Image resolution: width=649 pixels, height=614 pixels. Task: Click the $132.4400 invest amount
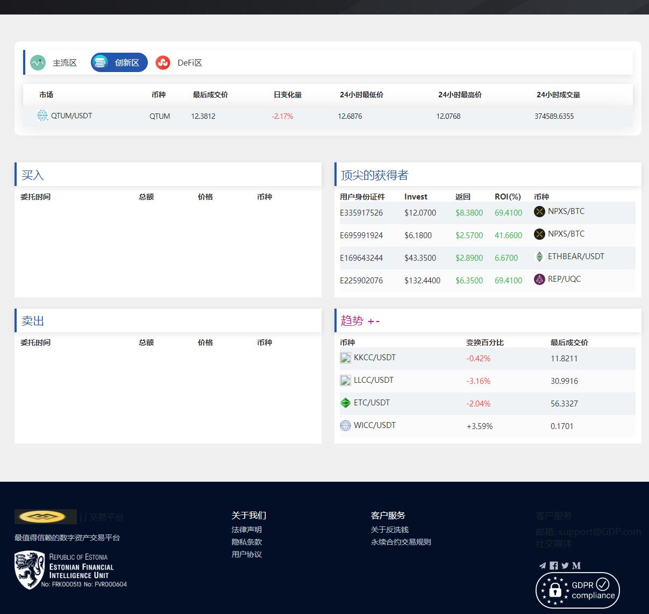pos(423,281)
